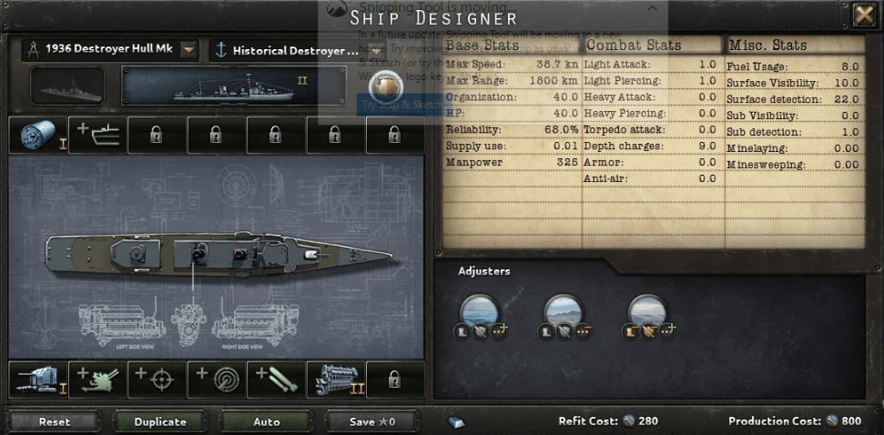Open the 1936 Destroyer Hull dropdown arrow
The image size is (884, 435).
point(189,49)
